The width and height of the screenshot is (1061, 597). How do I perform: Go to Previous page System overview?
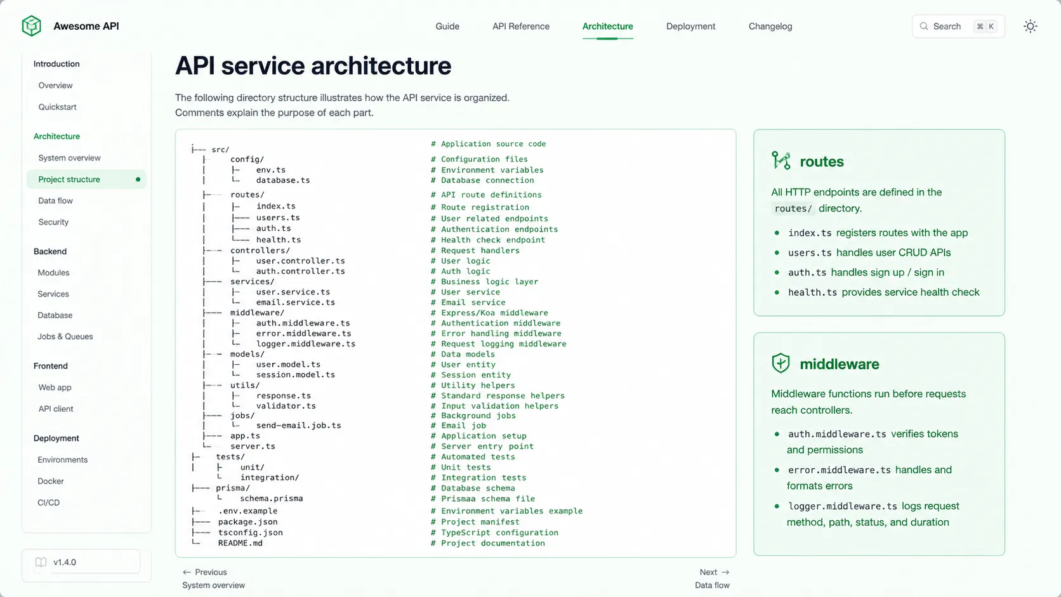(213, 585)
